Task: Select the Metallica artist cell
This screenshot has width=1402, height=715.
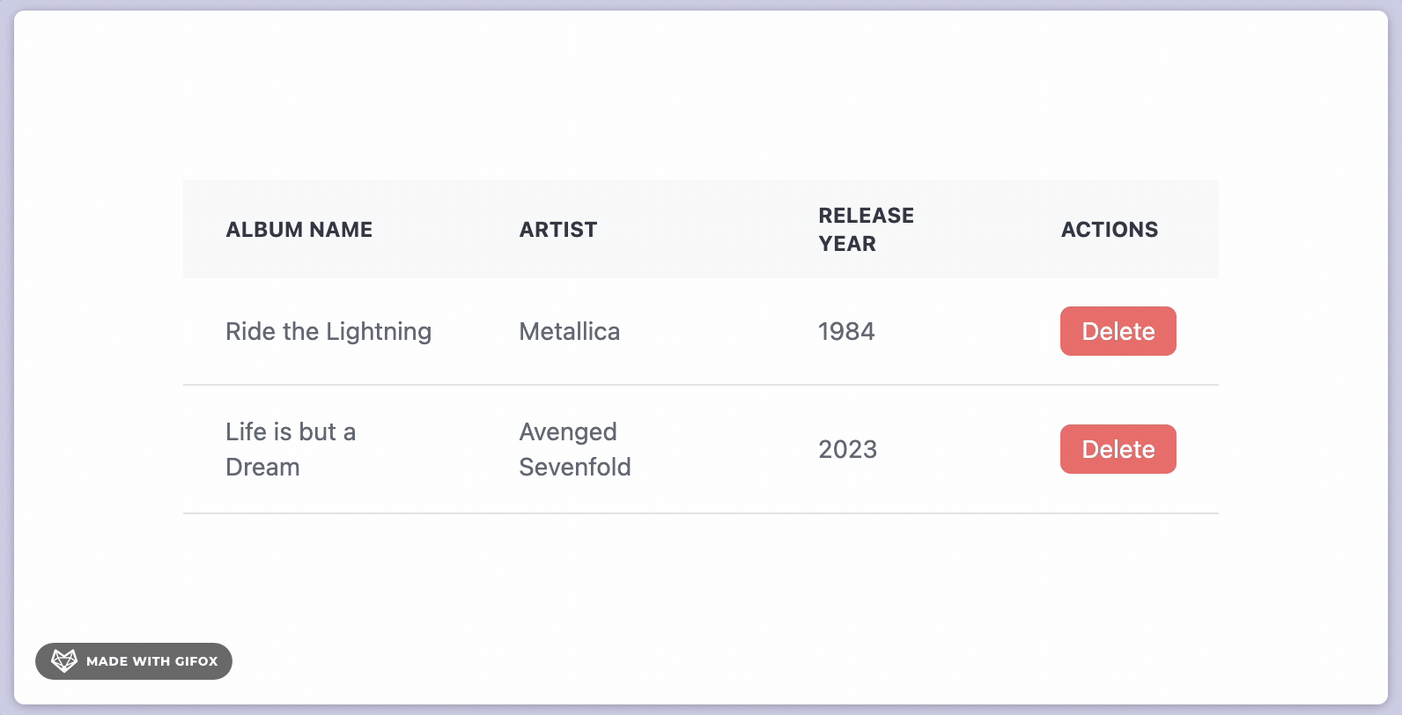Action: [569, 331]
